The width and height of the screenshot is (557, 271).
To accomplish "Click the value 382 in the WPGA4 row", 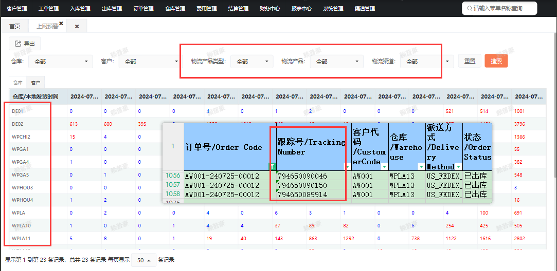I will pos(518,162).
